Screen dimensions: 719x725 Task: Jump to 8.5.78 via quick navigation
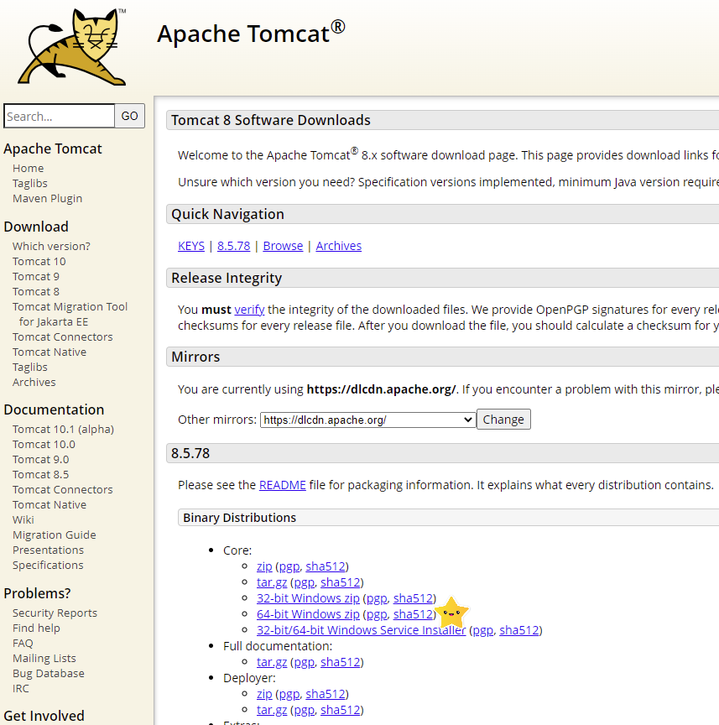(x=233, y=246)
